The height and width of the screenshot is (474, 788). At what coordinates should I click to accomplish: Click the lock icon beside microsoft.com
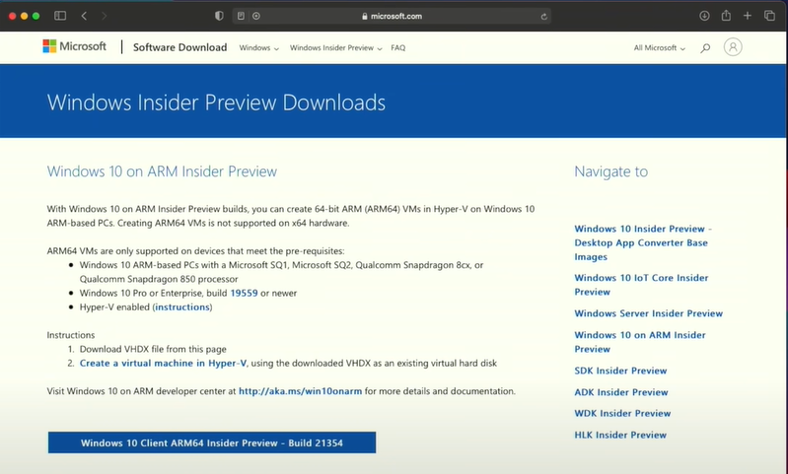point(364,16)
